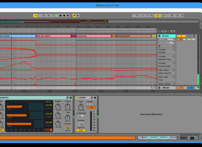Arm the Drums track for recording
Image resolution: width=202 pixels, height=147 pixels.
click(194, 36)
